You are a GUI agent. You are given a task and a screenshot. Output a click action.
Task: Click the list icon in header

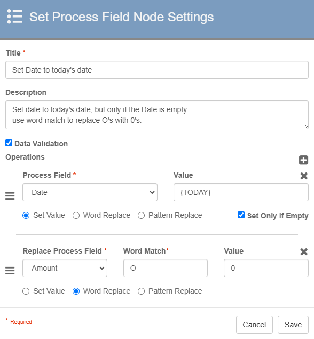pyautogui.click(x=14, y=17)
